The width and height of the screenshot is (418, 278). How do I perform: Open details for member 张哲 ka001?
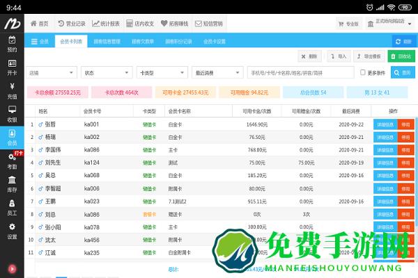(385, 124)
